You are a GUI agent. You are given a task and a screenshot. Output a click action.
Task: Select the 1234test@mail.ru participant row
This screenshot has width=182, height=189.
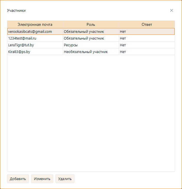click(22, 38)
